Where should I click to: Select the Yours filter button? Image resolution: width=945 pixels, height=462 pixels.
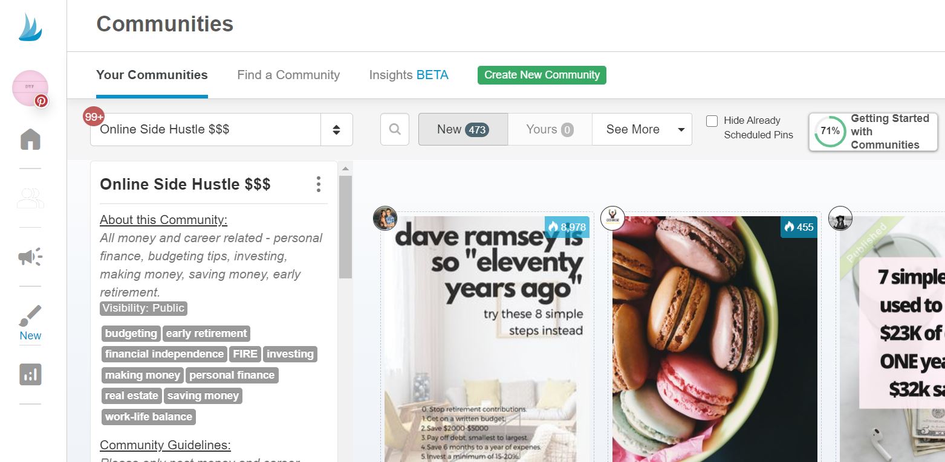550,129
